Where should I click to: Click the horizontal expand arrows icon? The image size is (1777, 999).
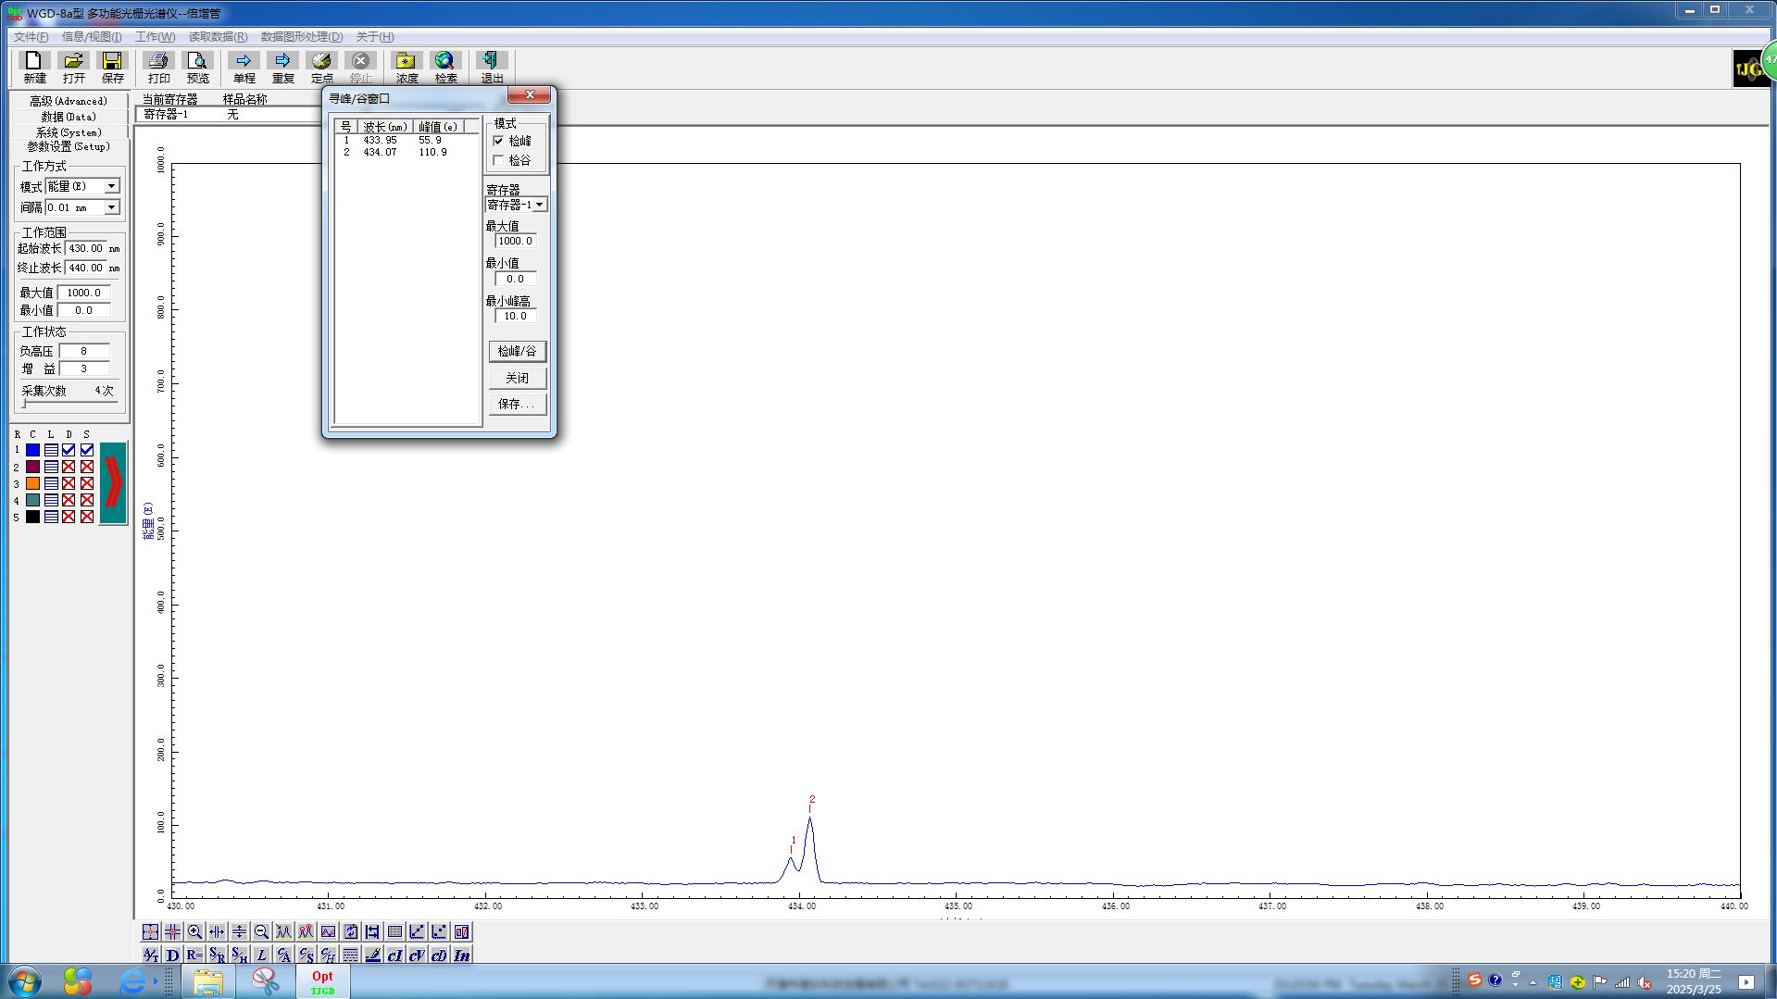[x=217, y=931]
